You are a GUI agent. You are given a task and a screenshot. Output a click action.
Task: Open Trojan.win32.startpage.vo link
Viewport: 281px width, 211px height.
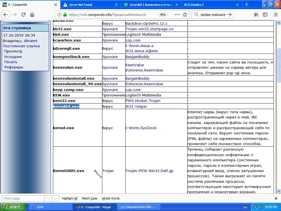tap(149, 29)
